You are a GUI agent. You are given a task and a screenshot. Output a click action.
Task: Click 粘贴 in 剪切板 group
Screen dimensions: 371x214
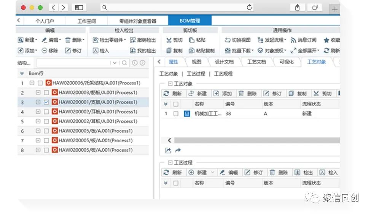click(197, 40)
